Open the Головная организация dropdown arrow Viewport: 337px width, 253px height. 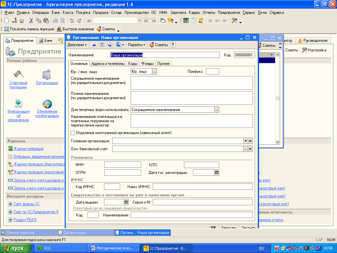[x=246, y=141]
